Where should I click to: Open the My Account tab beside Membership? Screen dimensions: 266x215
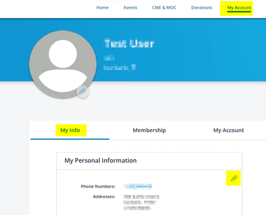229,130
